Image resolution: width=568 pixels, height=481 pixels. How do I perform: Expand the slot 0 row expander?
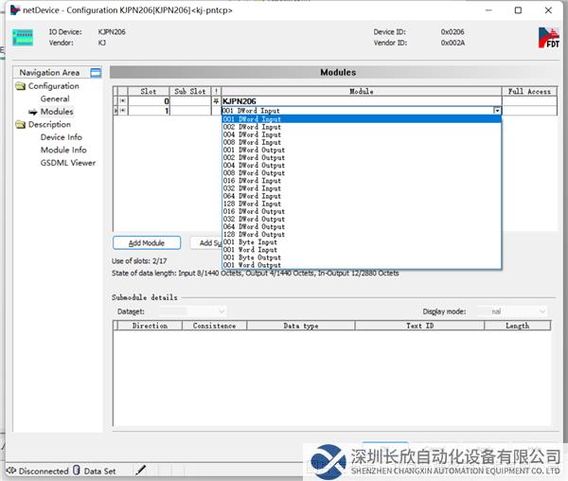point(122,101)
